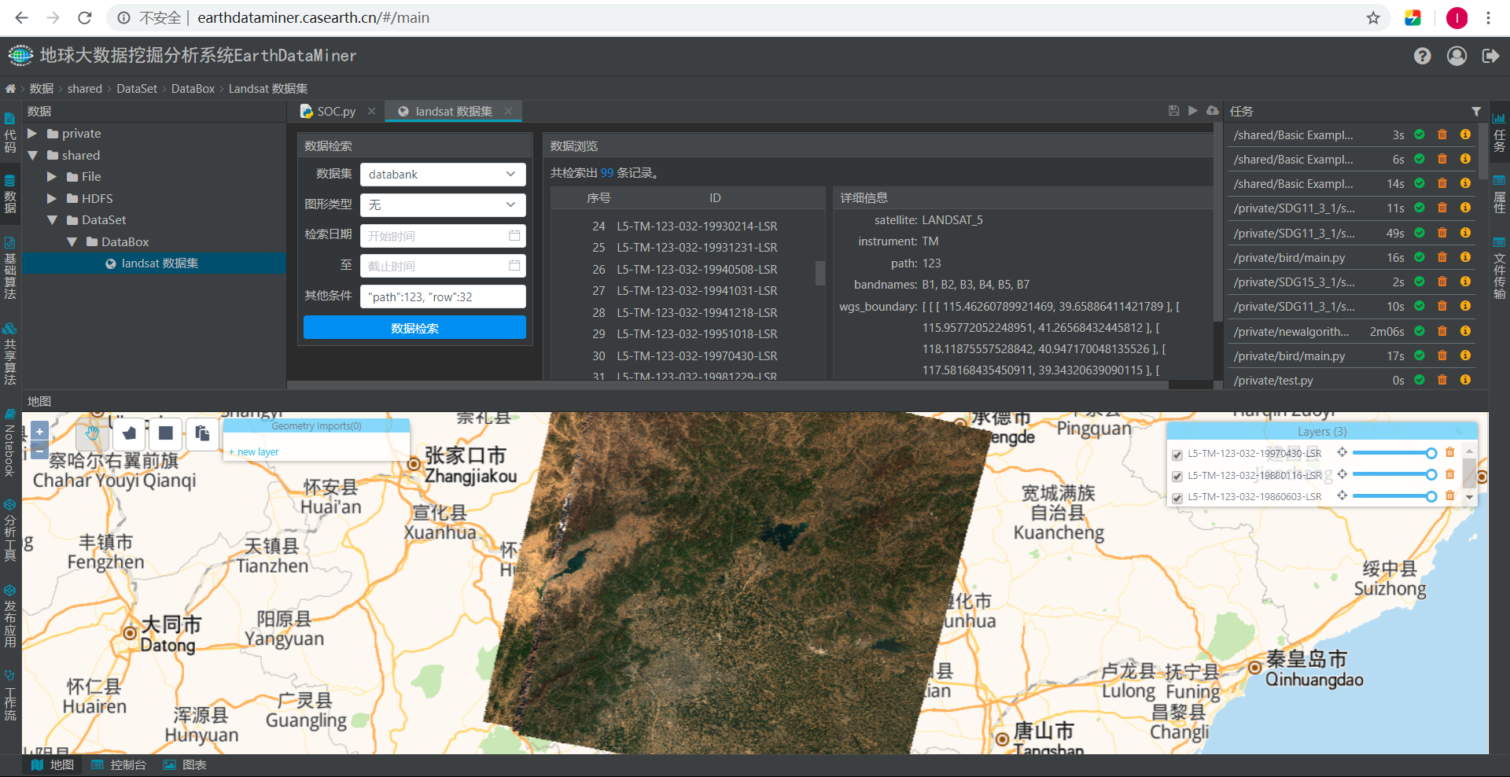This screenshot has width=1510, height=777.
Task: Click the run play icon in editor toolbar
Action: click(1193, 111)
